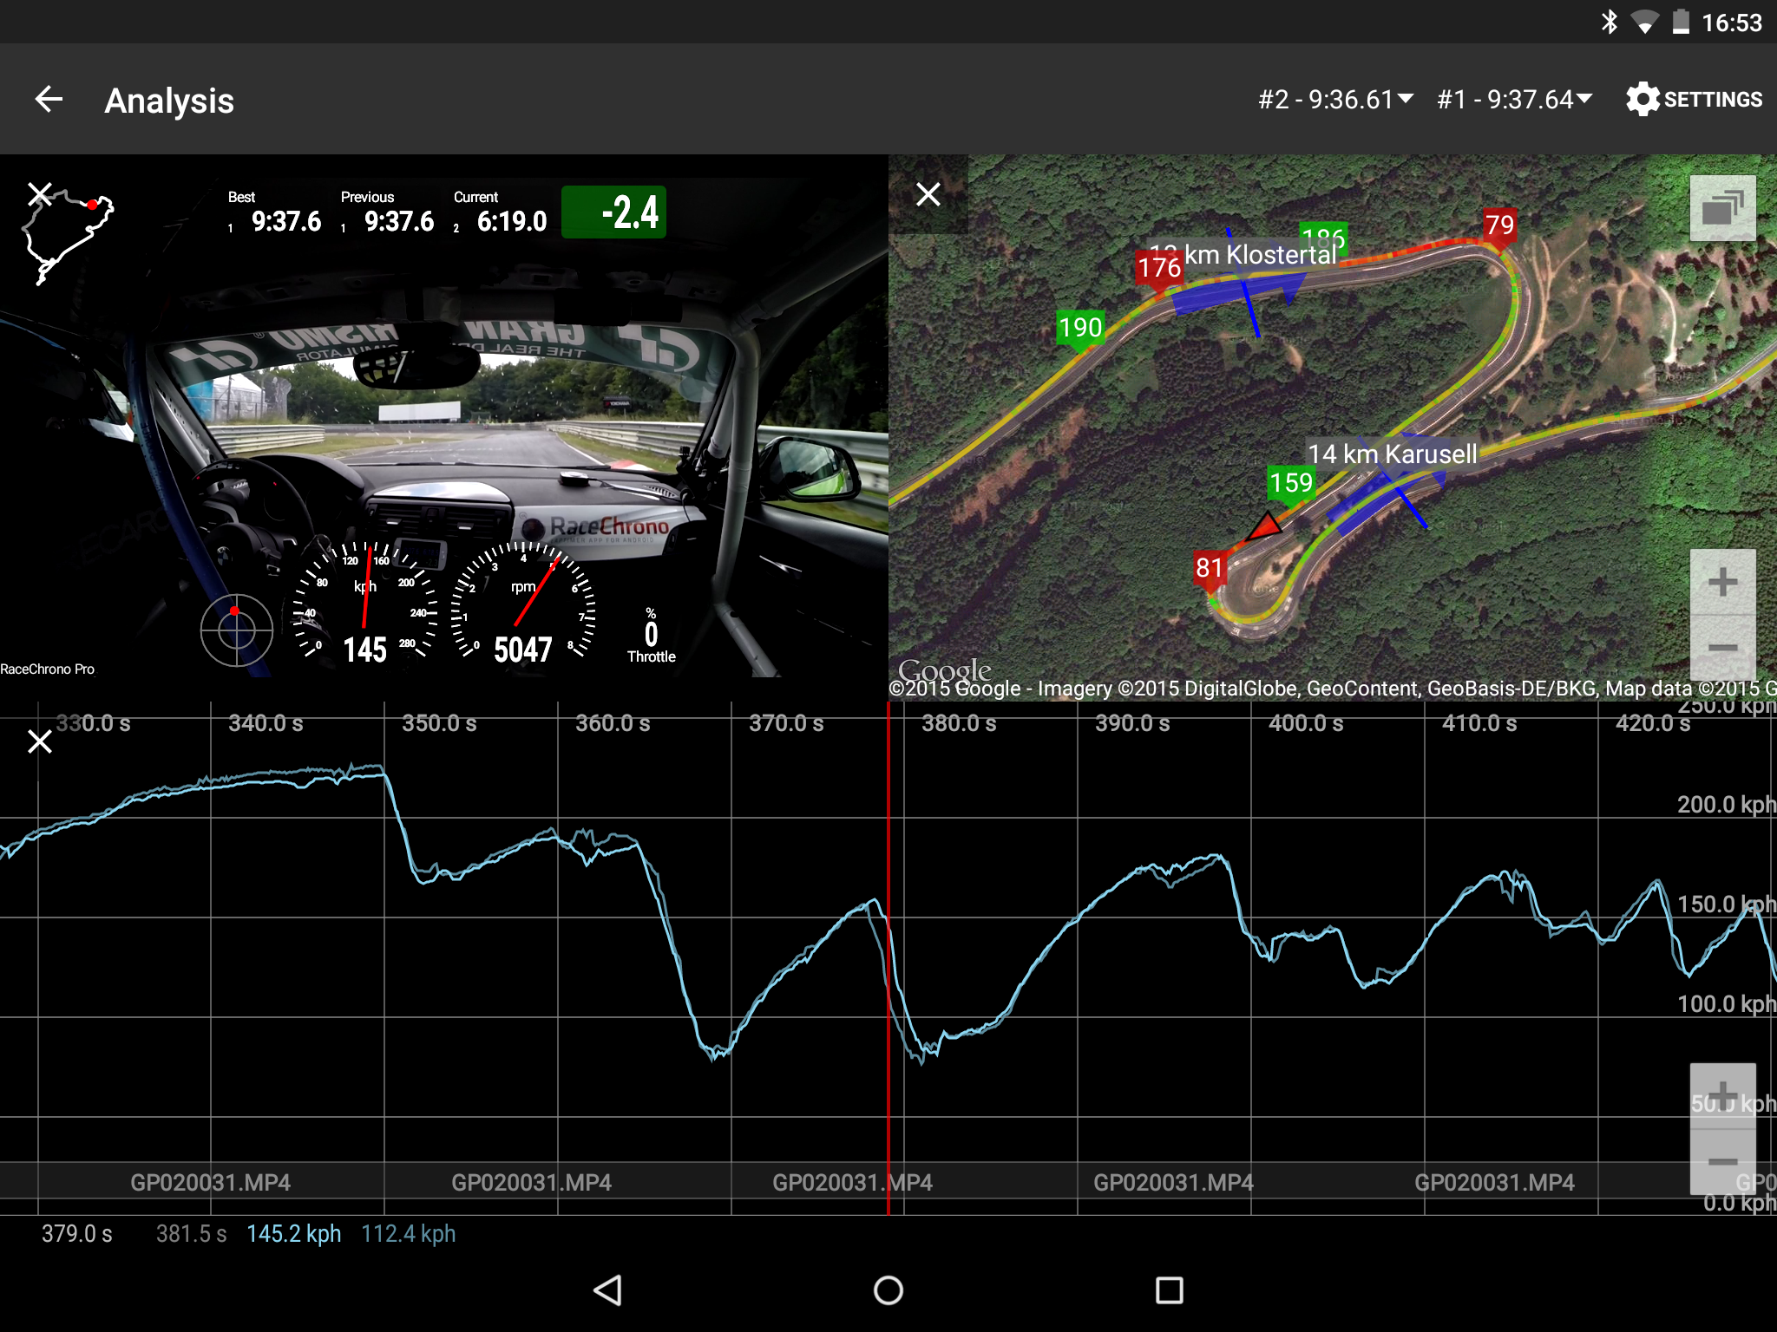Viewport: 1777px width, 1332px height.
Task: Tap the Android home navigation button
Action: coord(888,1290)
